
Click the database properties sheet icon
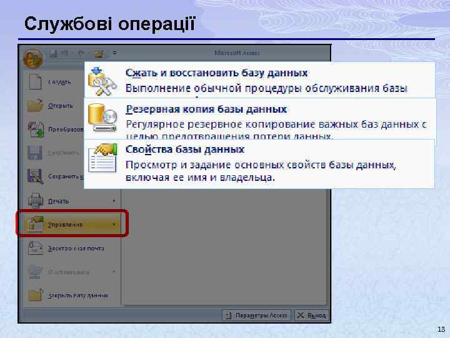click(x=103, y=158)
